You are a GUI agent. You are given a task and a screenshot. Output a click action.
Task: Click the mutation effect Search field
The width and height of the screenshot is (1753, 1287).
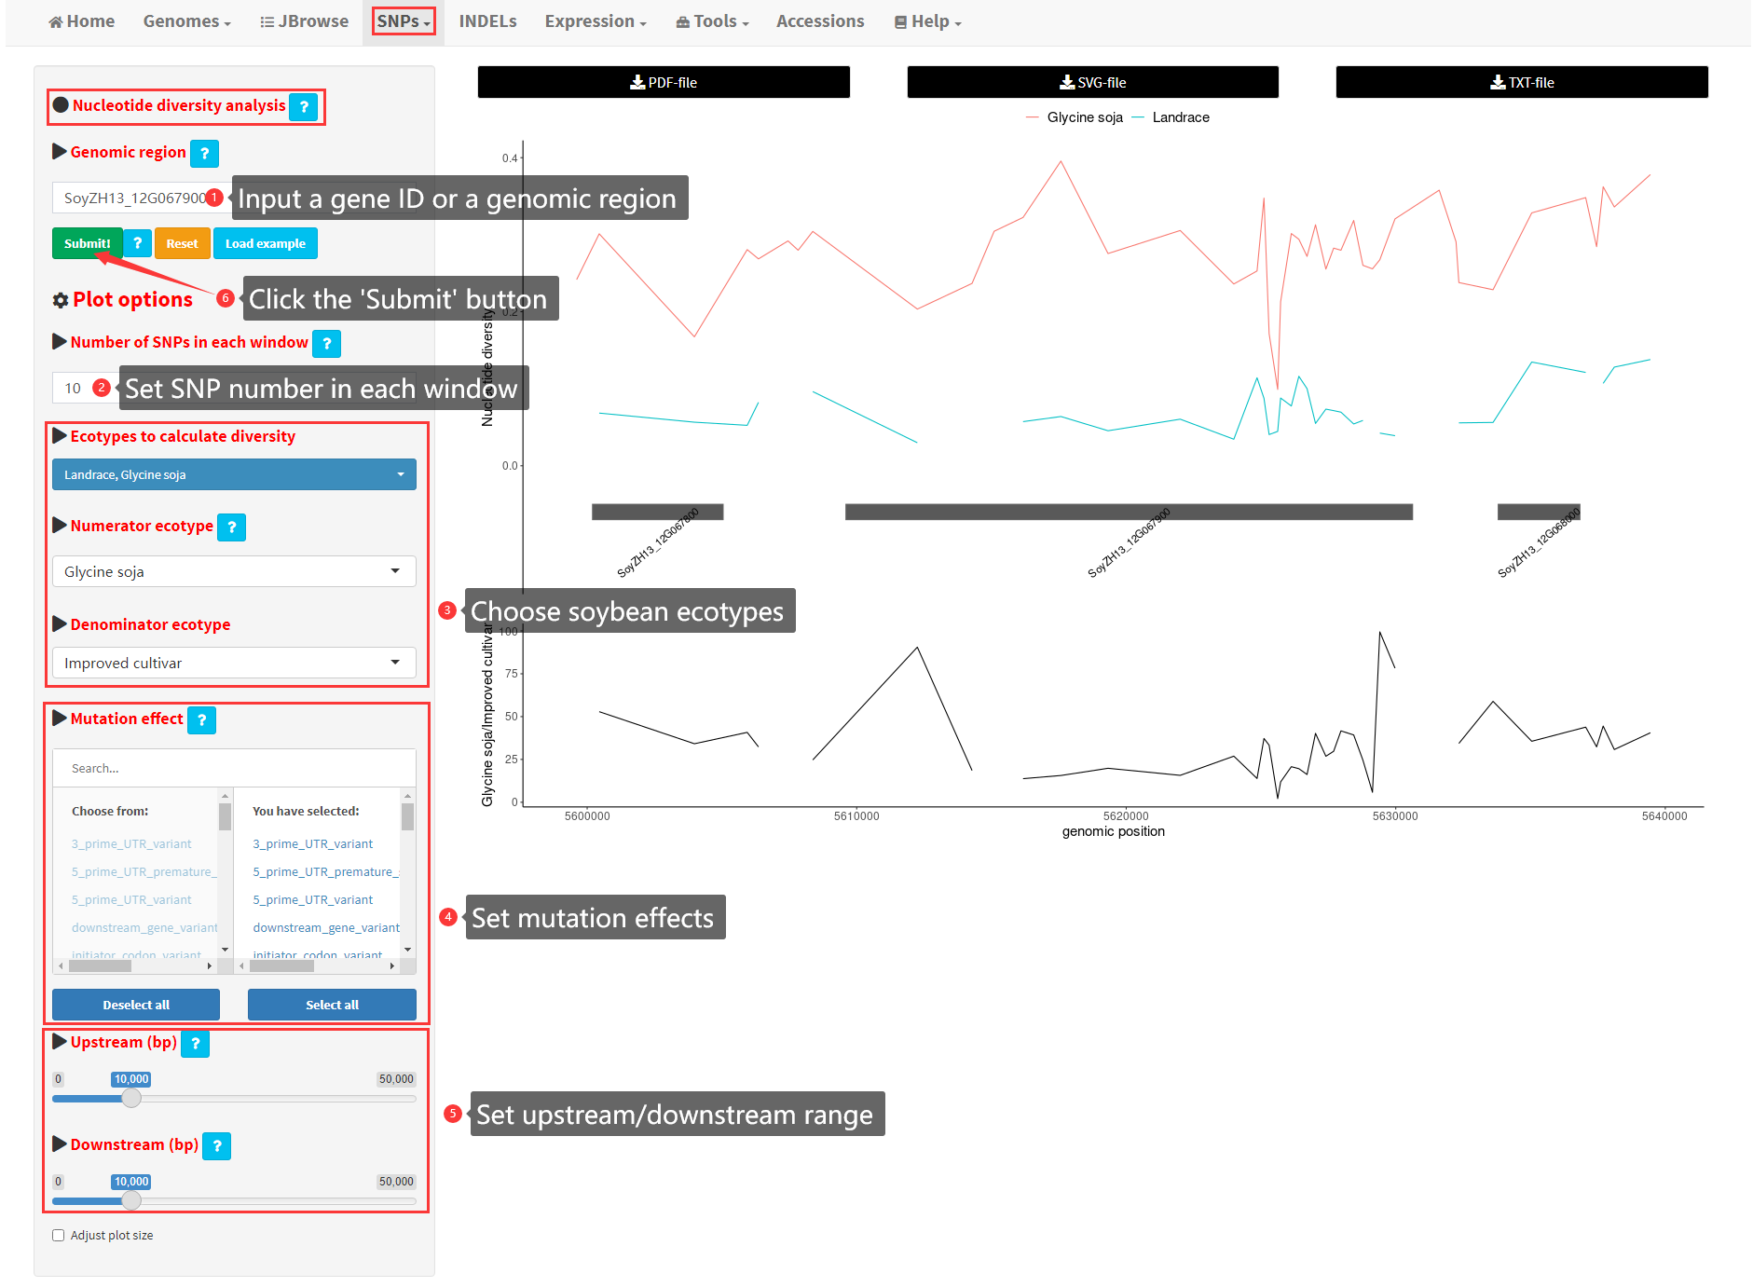[x=233, y=769]
